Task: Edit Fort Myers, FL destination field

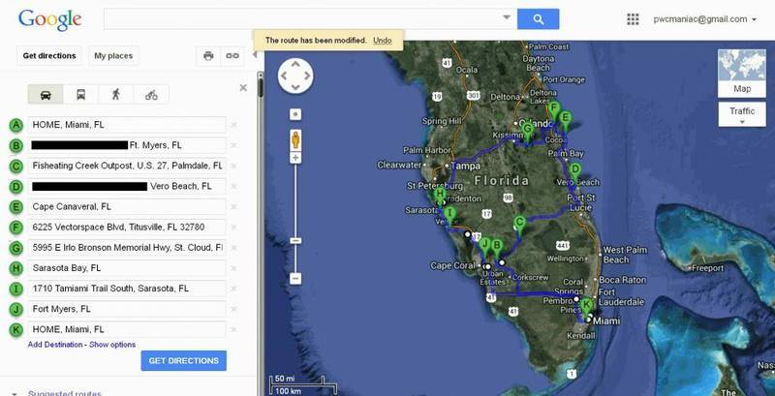Action: [x=127, y=309]
